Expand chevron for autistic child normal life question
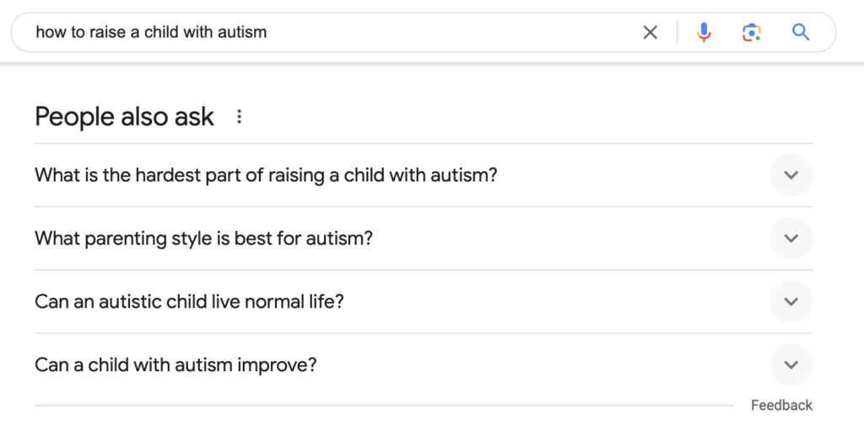 (791, 301)
